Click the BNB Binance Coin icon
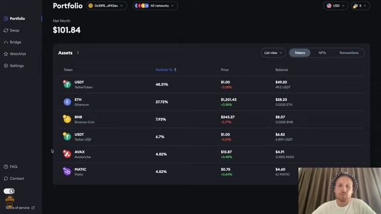The width and height of the screenshot is (381, 214). click(67, 119)
